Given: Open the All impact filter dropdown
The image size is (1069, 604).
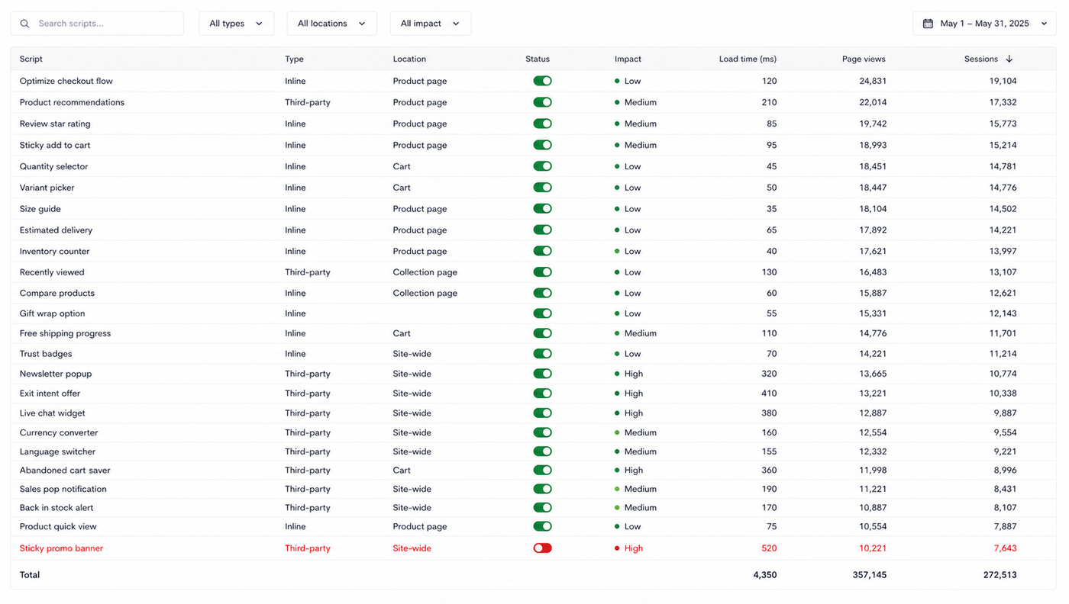Looking at the screenshot, I should coord(430,24).
